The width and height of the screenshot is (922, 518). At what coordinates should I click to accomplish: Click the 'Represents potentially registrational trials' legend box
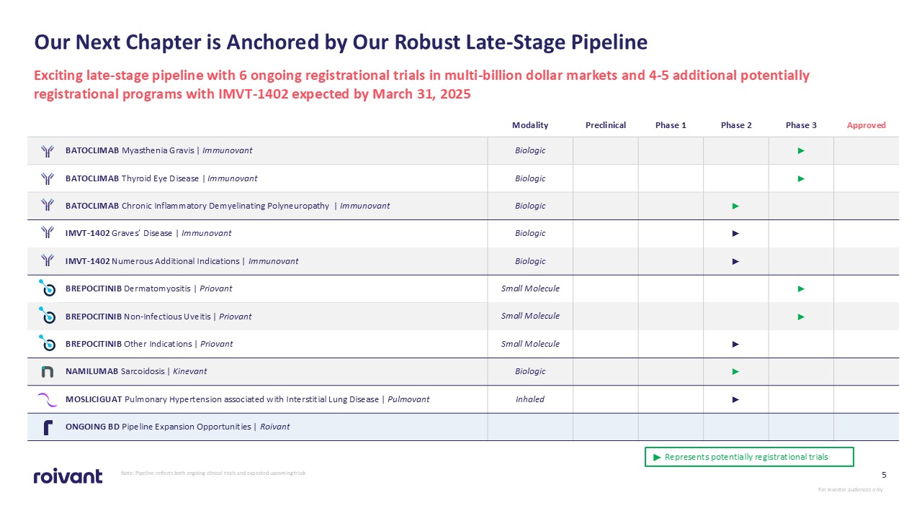coord(748,457)
